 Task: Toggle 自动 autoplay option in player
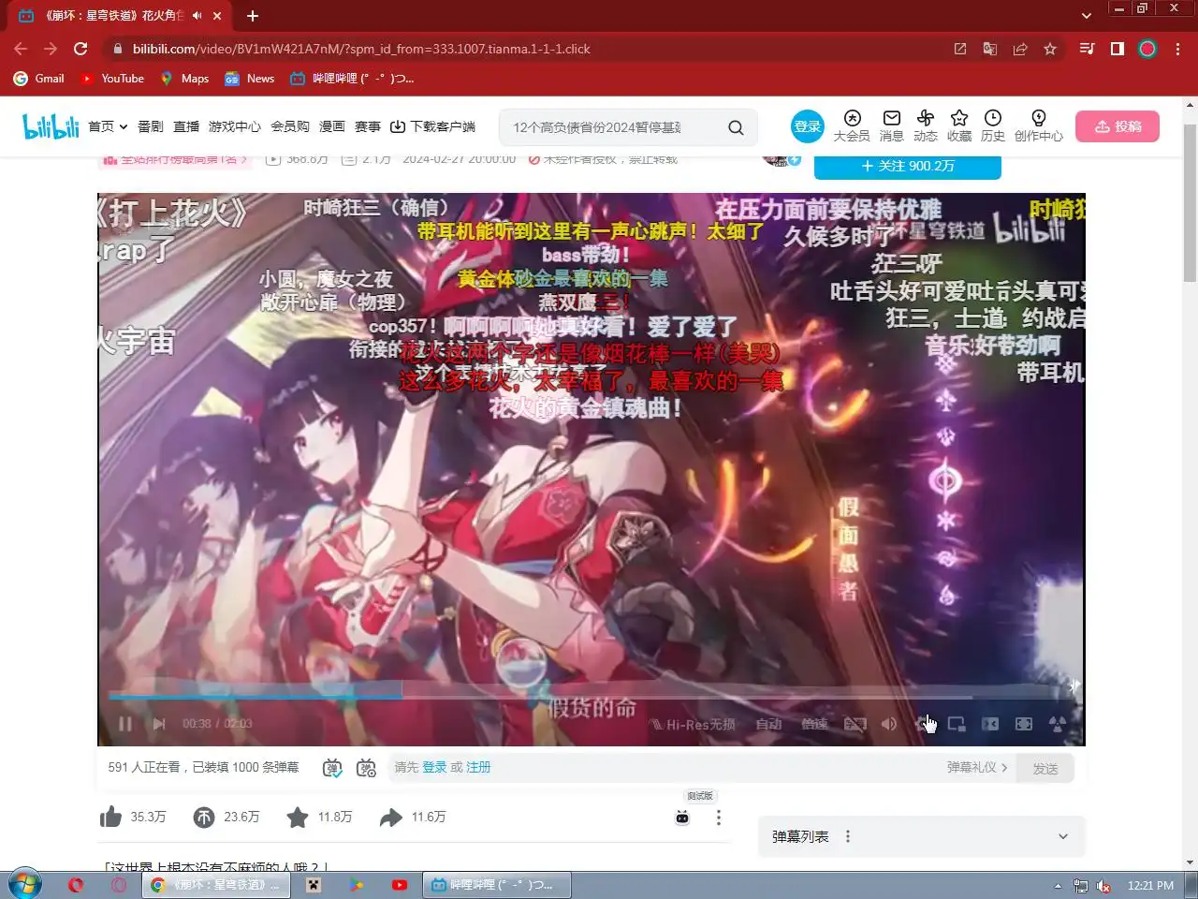click(768, 724)
